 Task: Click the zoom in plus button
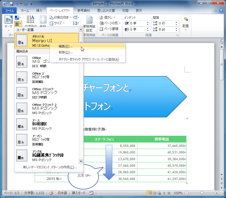(x=217, y=193)
